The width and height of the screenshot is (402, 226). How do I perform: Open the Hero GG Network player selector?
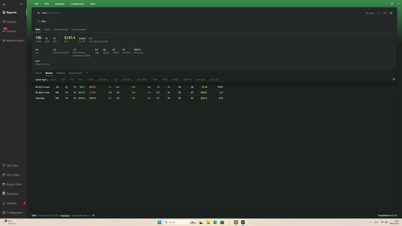(x=48, y=13)
